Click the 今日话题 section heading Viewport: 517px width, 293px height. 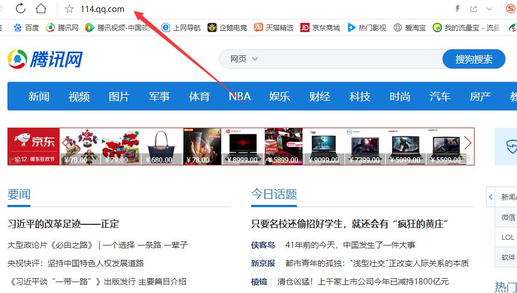(x=273, y=194)
